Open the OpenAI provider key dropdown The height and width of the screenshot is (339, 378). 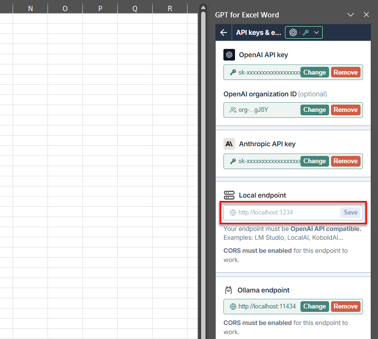304,32
